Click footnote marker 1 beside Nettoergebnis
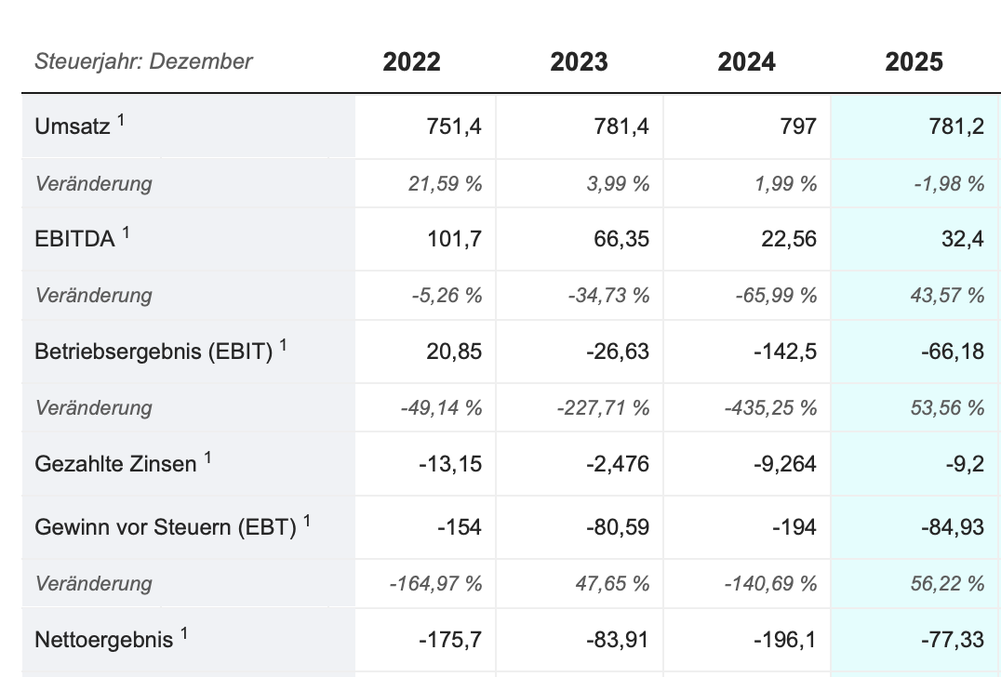This screenshot has height=677, width=1001. (184, 633)
